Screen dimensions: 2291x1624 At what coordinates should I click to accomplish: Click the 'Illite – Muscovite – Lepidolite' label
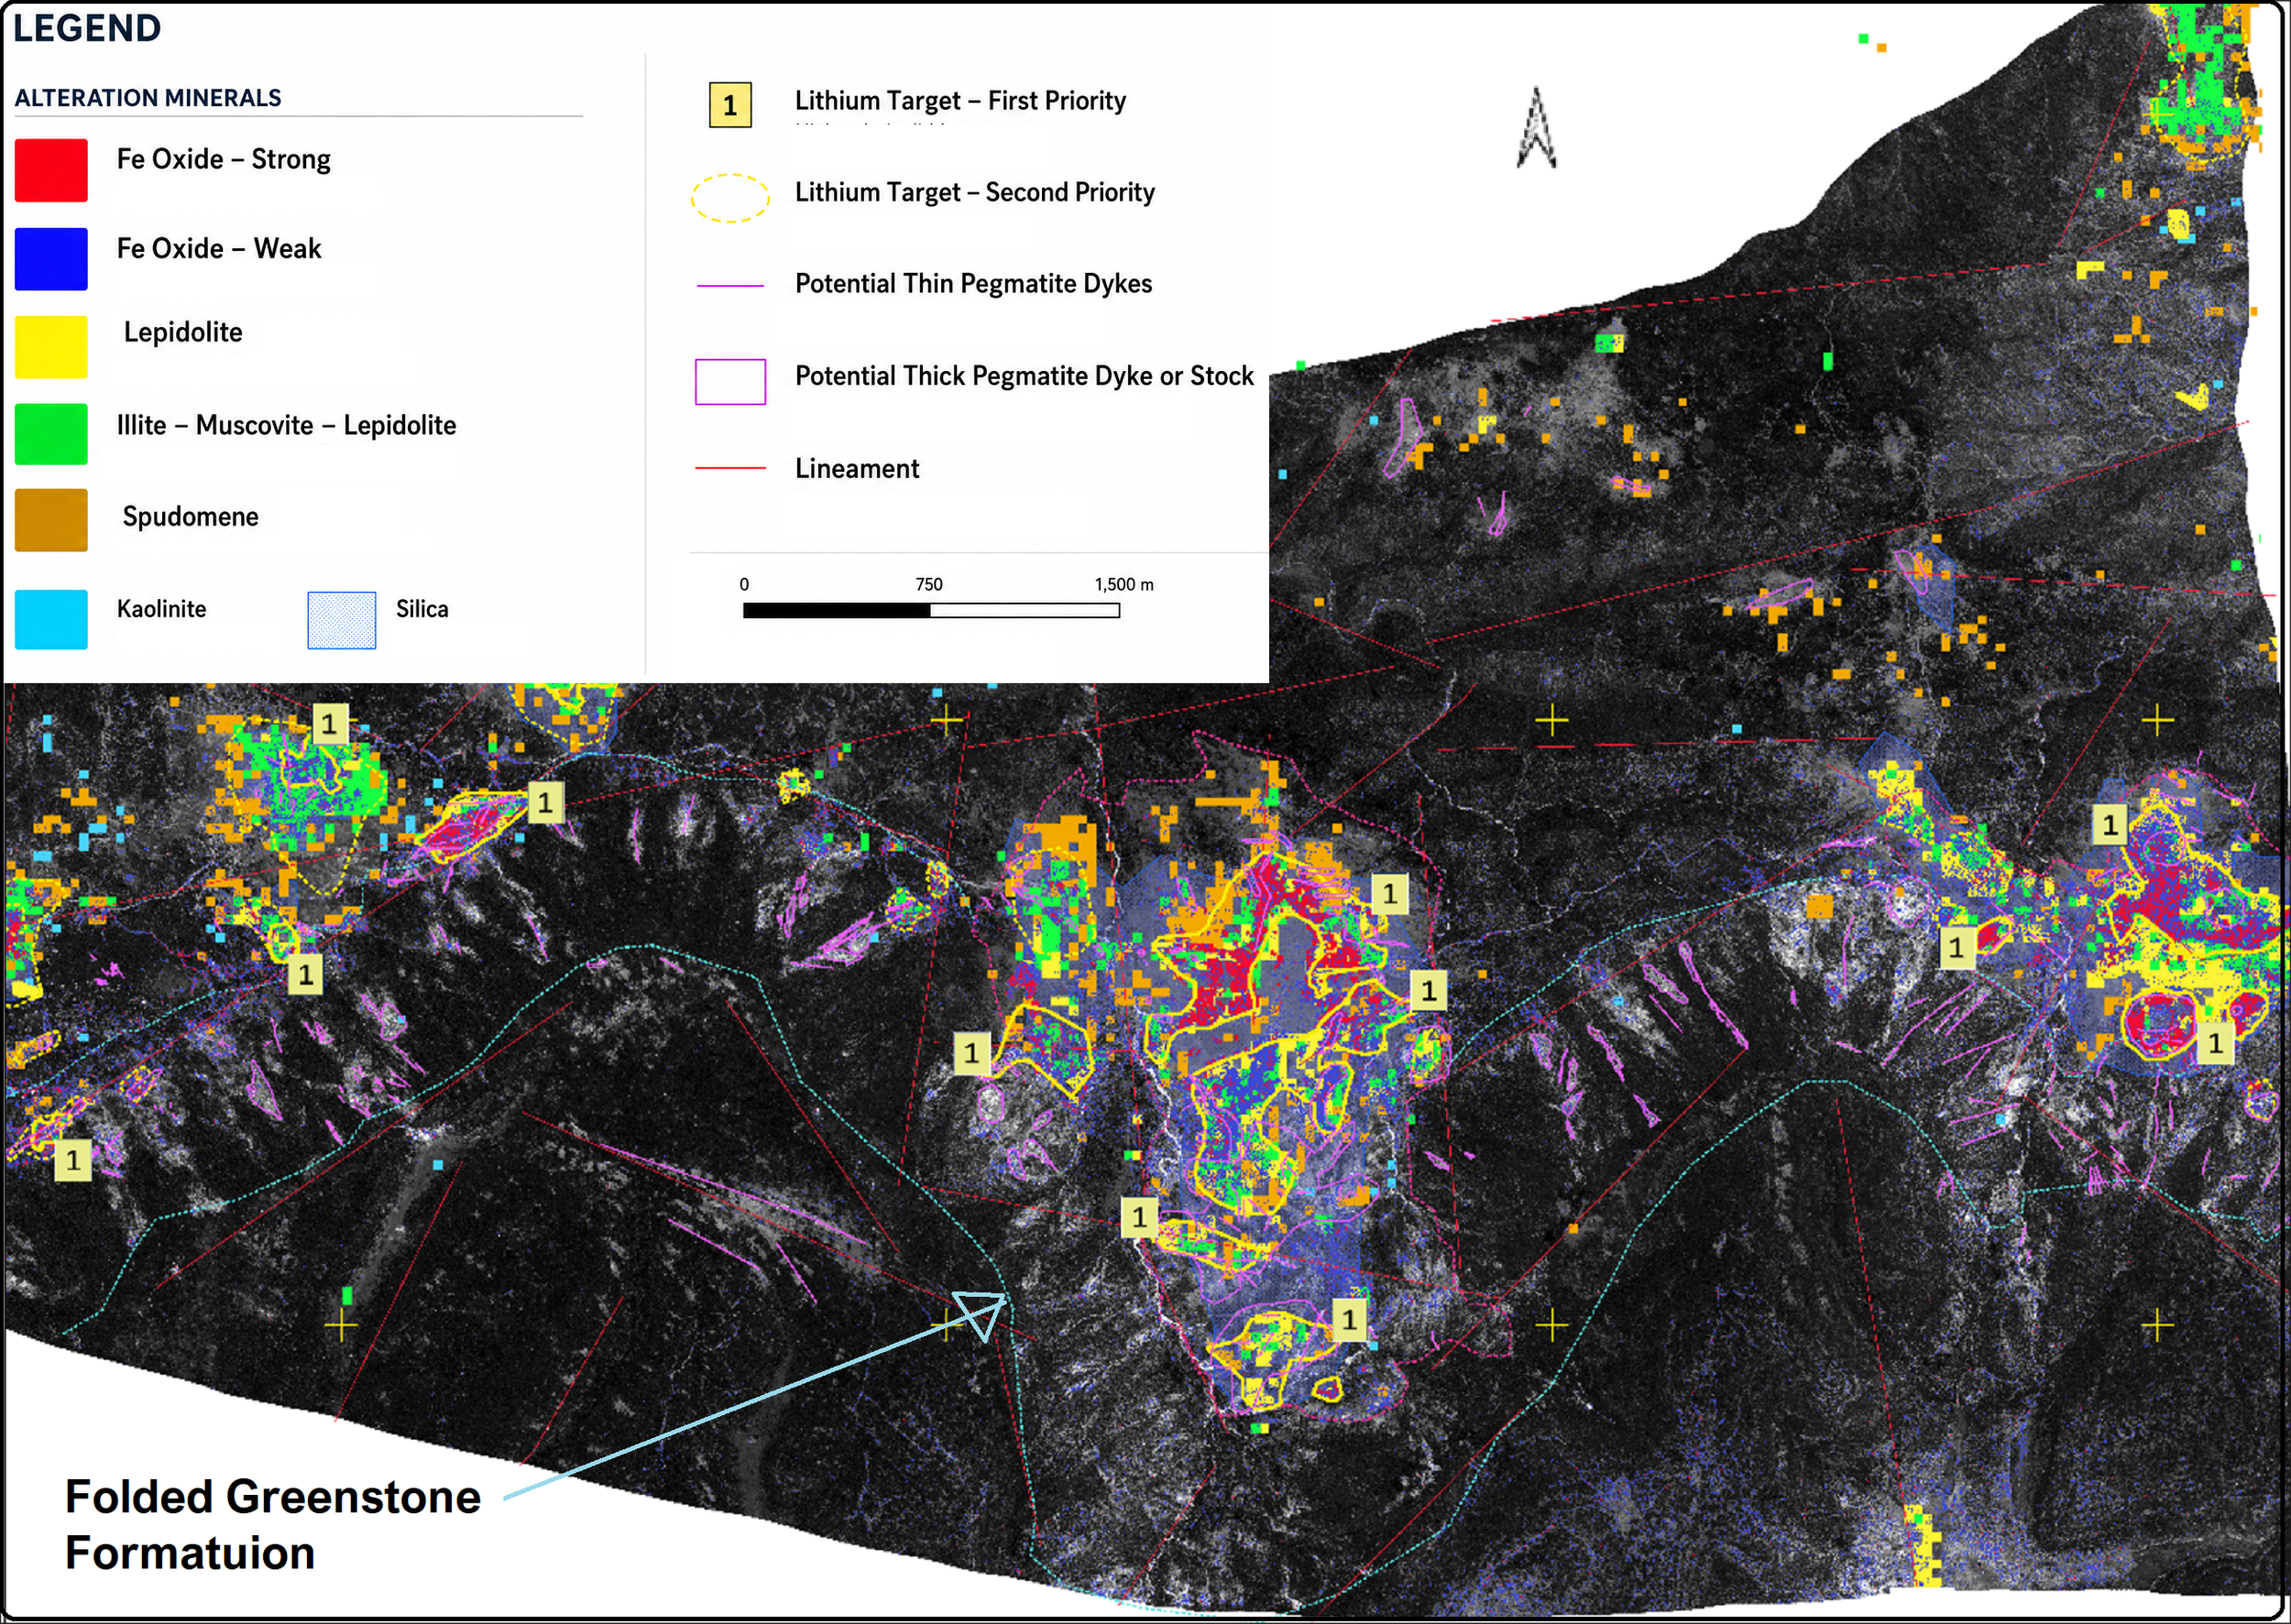286,425
